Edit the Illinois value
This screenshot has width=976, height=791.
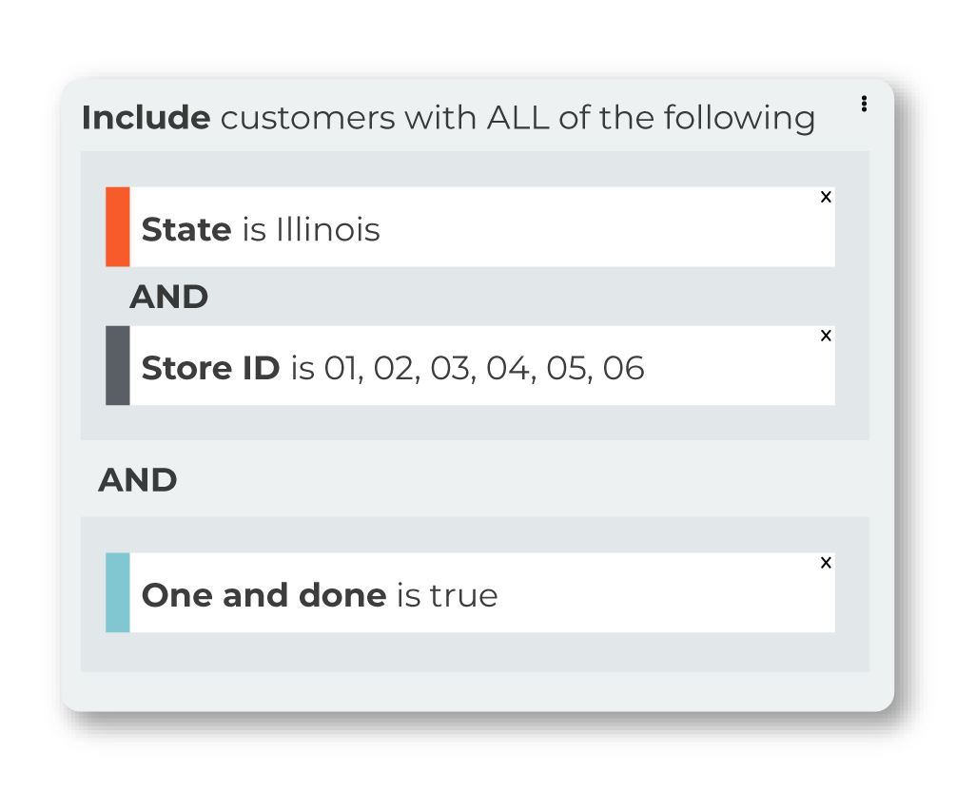tap(328, 229)
